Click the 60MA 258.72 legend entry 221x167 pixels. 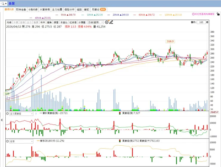(144, 15)
